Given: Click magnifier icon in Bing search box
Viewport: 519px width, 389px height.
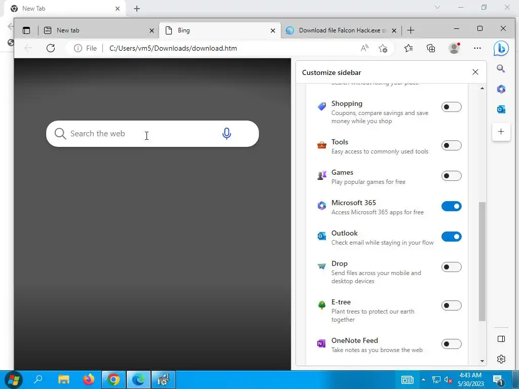Looking at the screenshot, I should (60, 134).
